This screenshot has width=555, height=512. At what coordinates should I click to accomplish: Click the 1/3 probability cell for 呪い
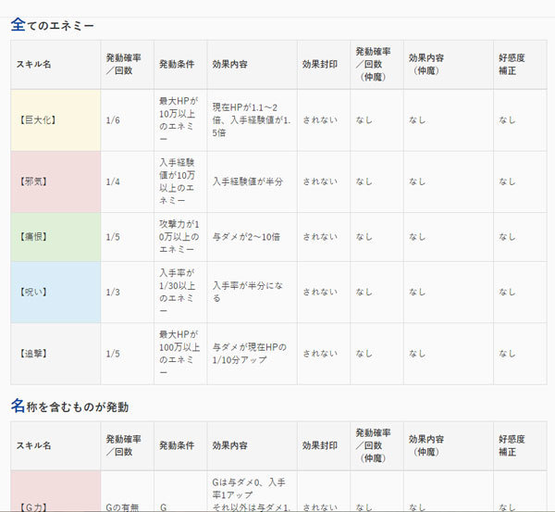tap(126, 292)
